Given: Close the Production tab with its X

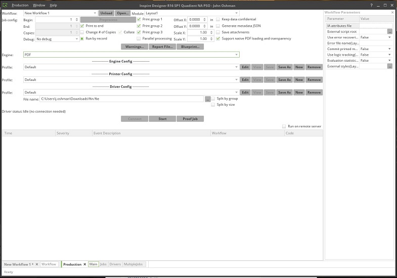Looking at the screenshot, I should tap(84, 264).
